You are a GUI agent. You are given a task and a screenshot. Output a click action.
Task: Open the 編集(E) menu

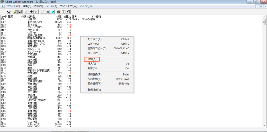click(x=27, y=6)
